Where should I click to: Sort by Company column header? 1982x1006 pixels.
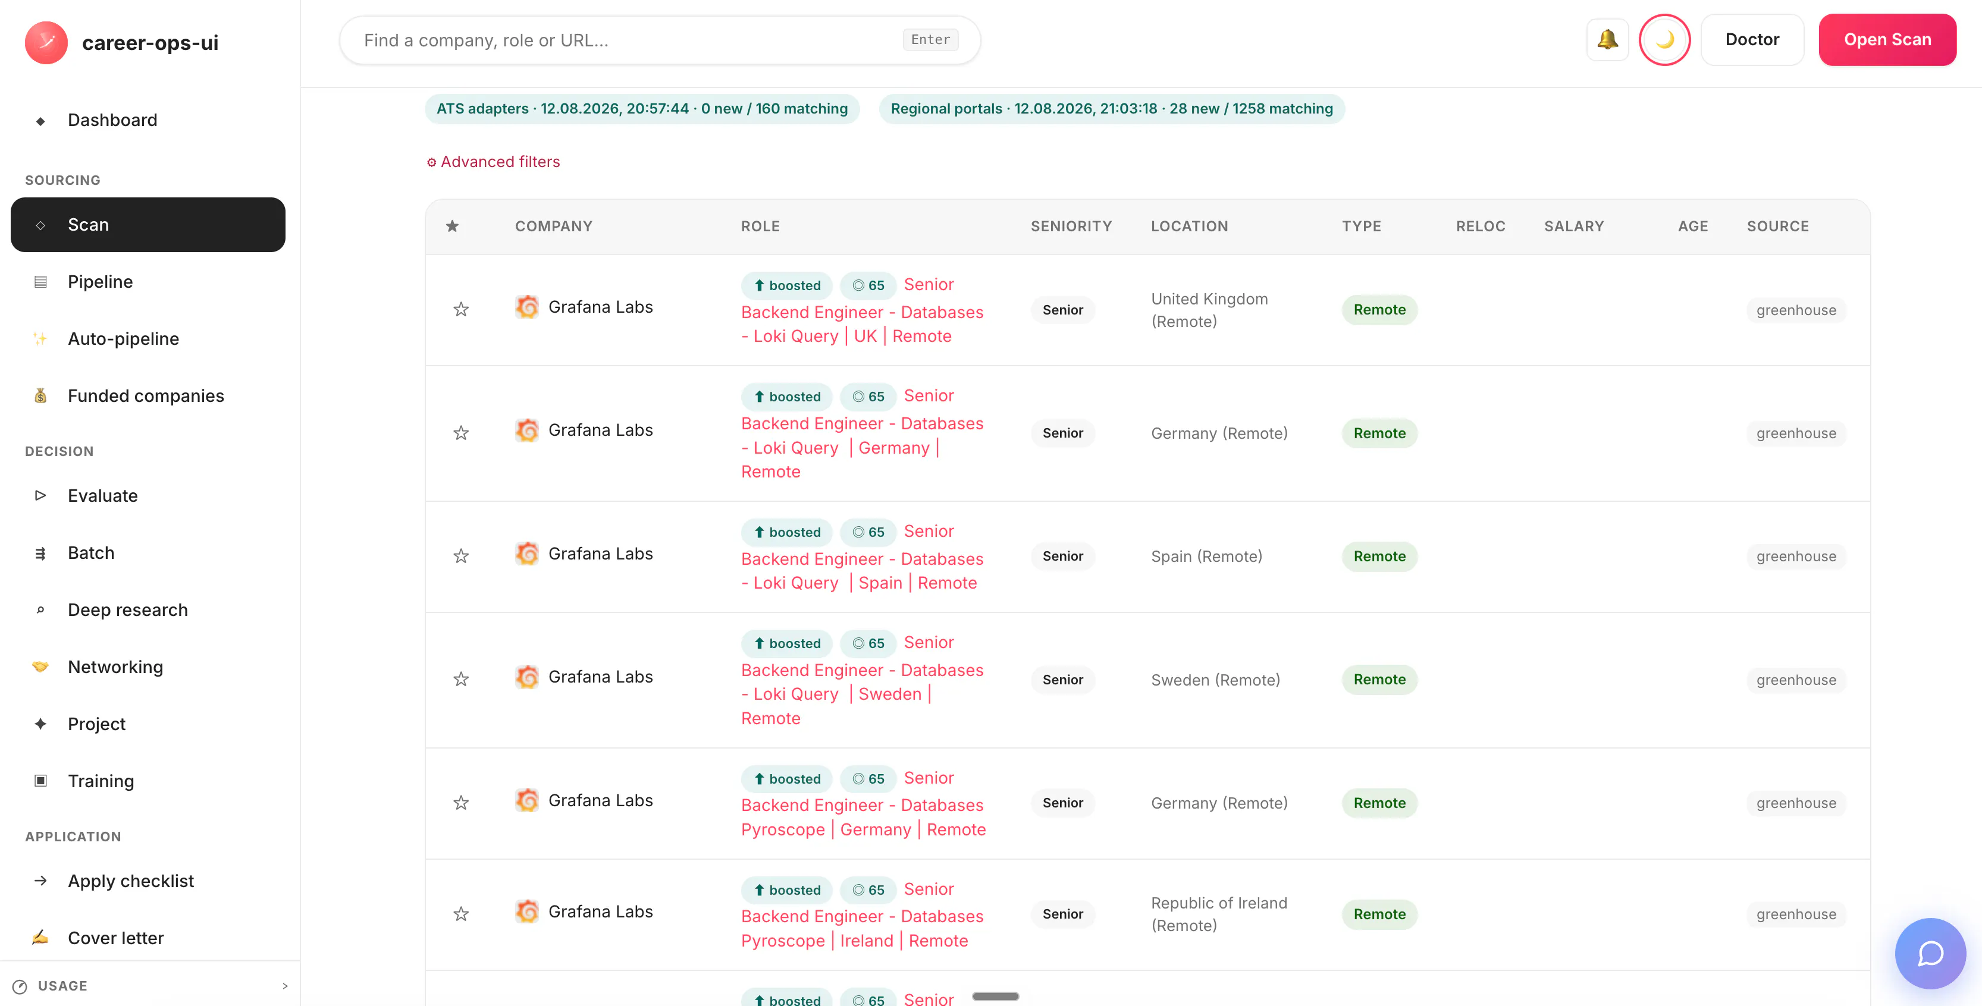pos(553,226)
